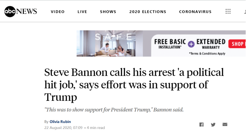Open the Coronavirus section

195,12
